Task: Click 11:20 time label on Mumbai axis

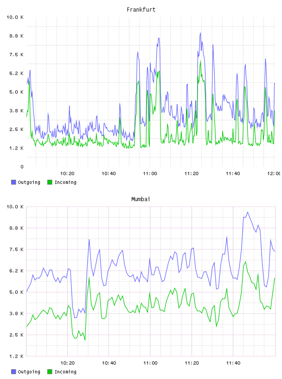Action: tap(192, 363)
